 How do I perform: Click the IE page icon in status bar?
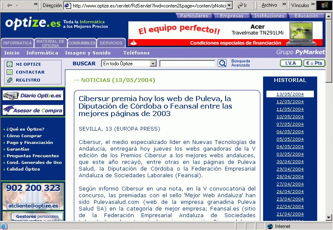click(4, 226)
